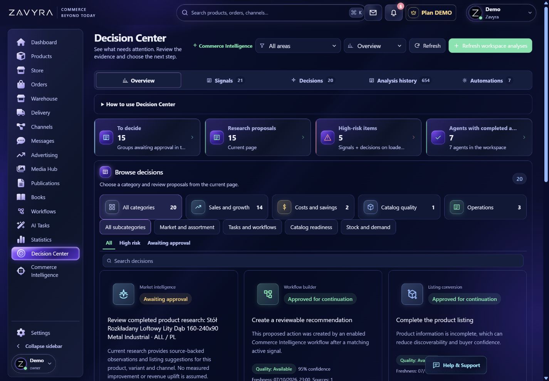The height and width of the screenshot is (381, 549).
Task: Open the Demo owner switcher in sidebar
Action: [x=34, y=364]
